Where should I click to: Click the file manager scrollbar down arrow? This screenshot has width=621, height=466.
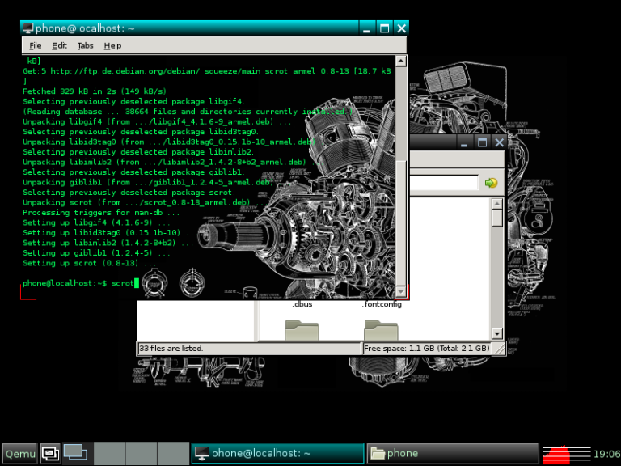click(x=497, y=333)
